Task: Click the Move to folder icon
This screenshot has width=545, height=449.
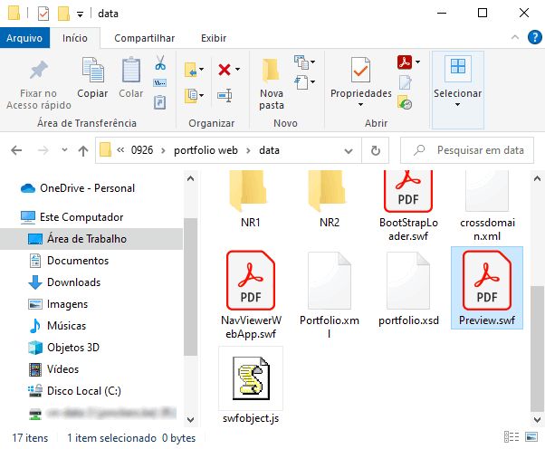Action: 190,70
